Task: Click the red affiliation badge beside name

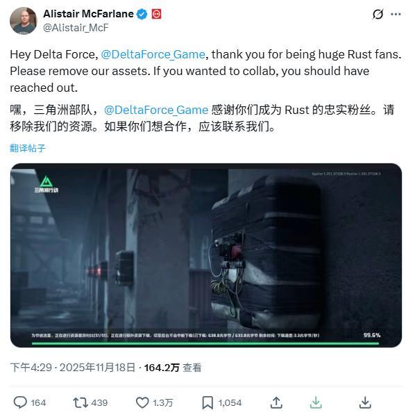Action: pyautogui.click(x=156, y=14)
